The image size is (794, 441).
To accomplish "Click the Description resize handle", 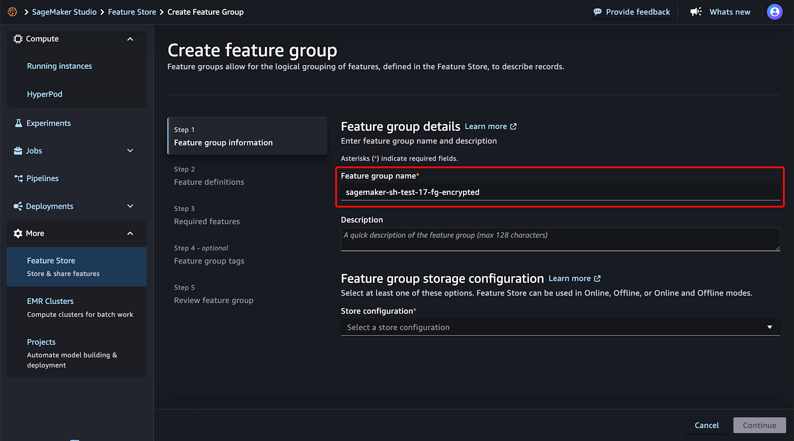I will point(777,248).
